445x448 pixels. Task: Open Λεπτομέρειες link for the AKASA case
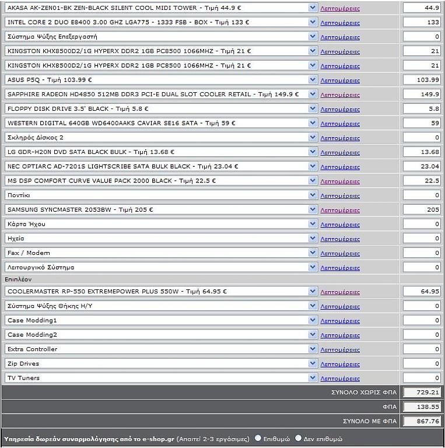(x=340, y=9)
